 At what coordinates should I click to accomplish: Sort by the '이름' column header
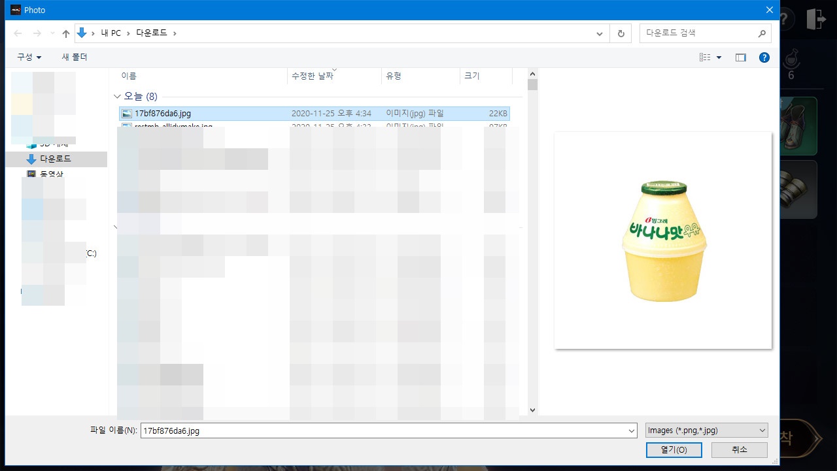pyautogui.click(x=129, y=76)
